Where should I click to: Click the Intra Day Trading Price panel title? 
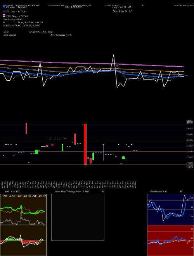point(79,192)
